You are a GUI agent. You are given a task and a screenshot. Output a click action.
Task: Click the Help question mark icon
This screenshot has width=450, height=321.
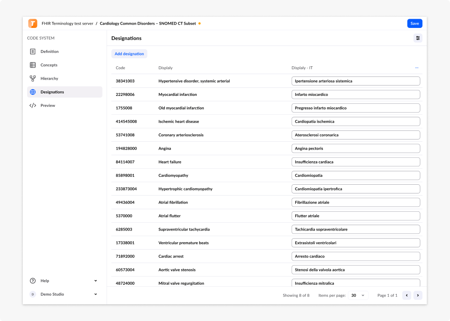pos(33,281)
